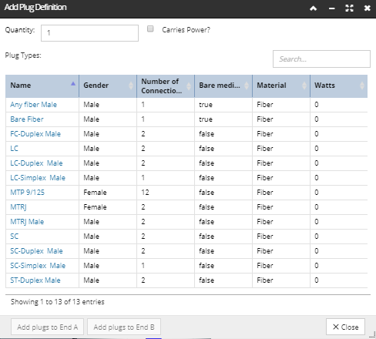Sort table by Material column
376x339 pixels.
304,86
